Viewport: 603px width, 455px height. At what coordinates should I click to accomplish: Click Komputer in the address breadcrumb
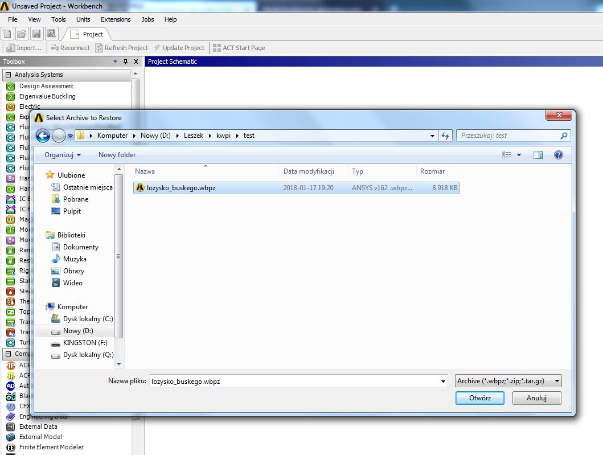pyautogui.click(x=112, y=136)
